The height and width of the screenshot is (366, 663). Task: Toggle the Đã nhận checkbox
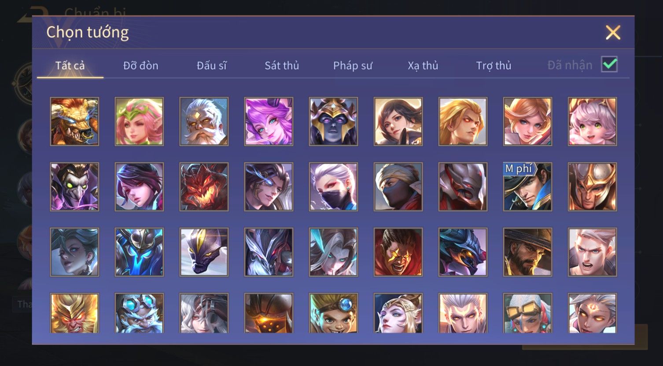pos(609,65)
